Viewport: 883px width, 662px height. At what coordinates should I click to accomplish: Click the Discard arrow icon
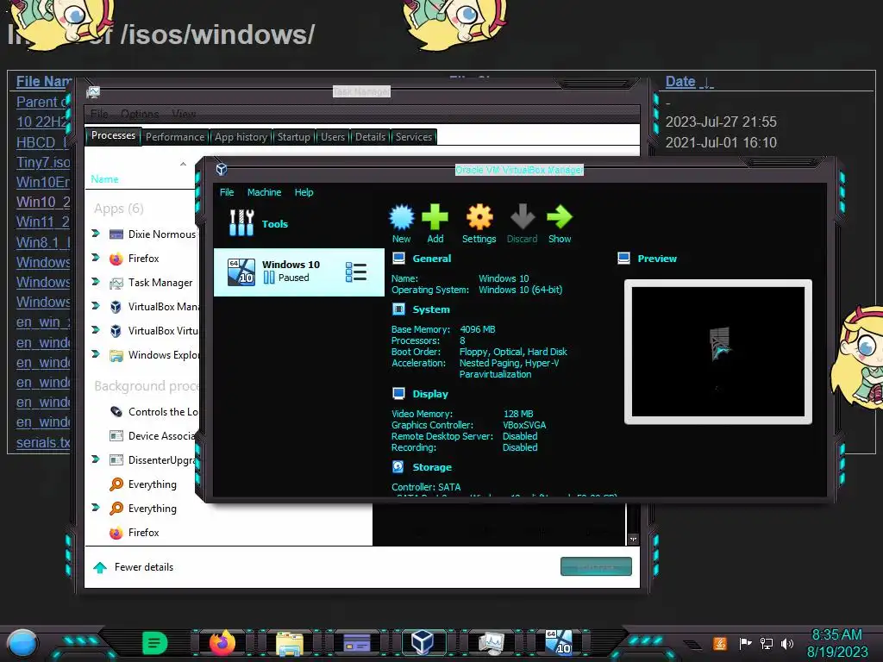522,223
